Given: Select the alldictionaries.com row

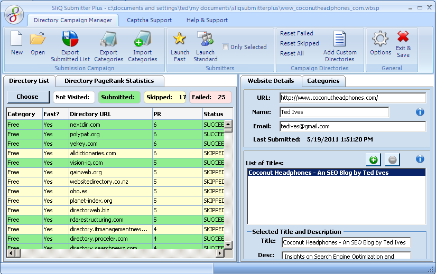Looking at the screenshot, I should tap(115, 153).
